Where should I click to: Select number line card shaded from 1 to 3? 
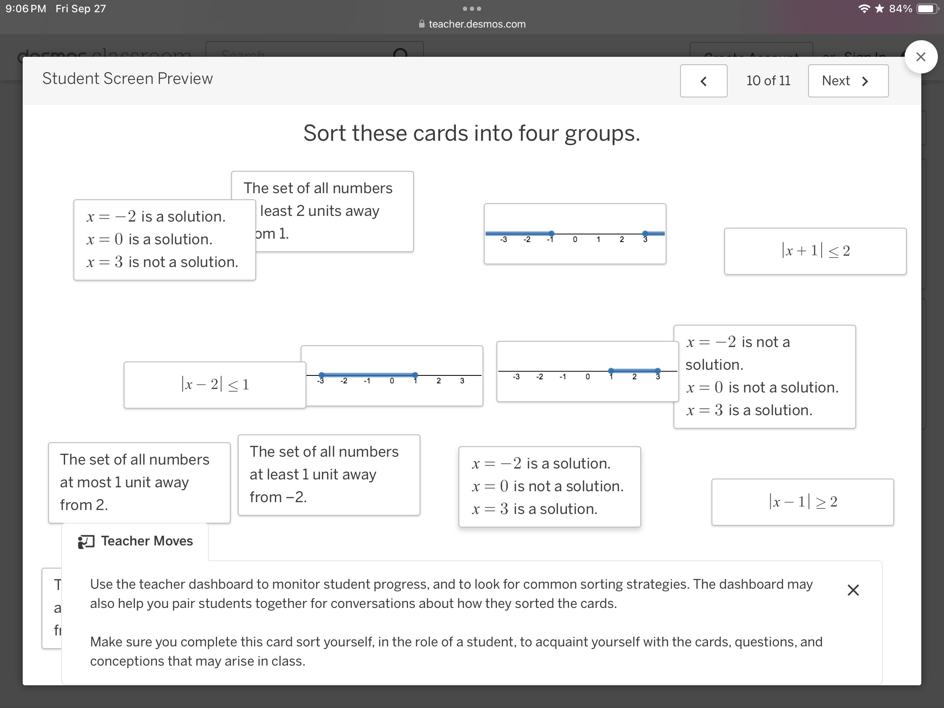click(x=587, y=371)
